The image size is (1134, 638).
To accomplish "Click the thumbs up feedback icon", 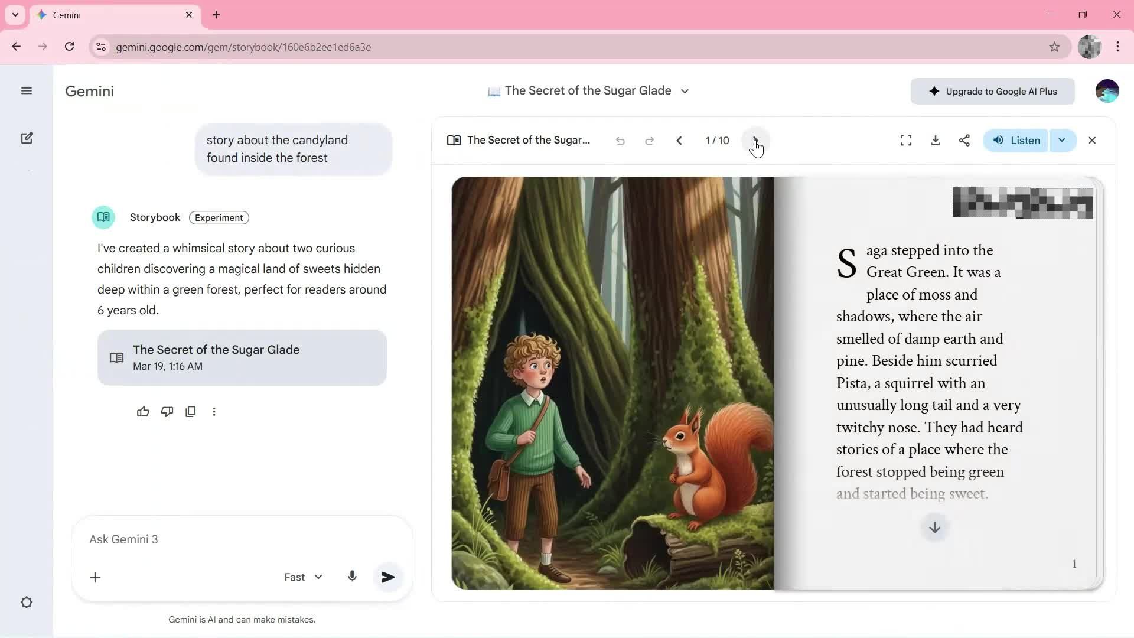I will click(x=143, y=412).
